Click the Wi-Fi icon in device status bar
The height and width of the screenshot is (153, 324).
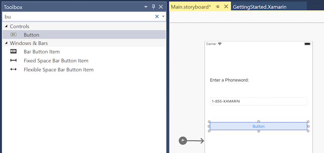pos(220,44)
